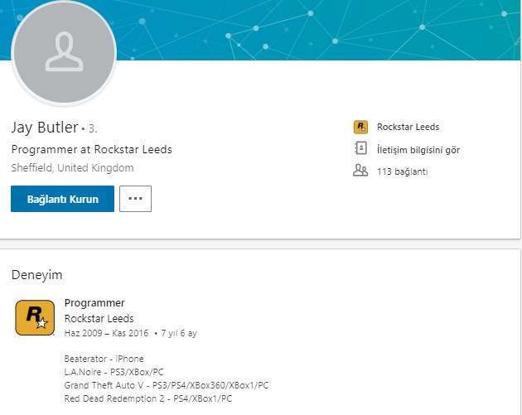Click the 7 yıl 6 ay duration text
Viewport: 522px width, 415px height.
pos(179,333)
